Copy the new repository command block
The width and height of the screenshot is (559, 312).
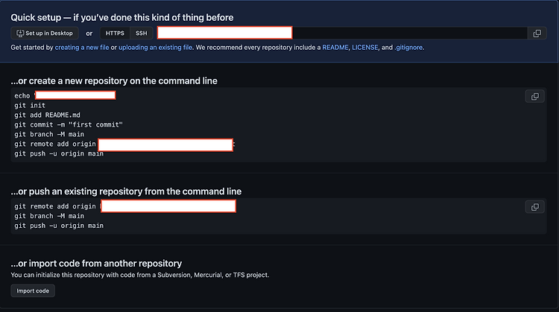[534, 96]
